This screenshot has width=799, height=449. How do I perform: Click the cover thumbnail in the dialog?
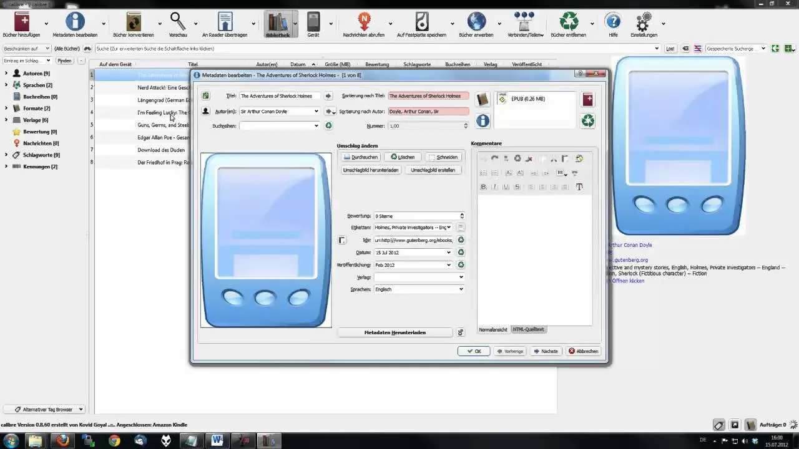pos(266,240)
